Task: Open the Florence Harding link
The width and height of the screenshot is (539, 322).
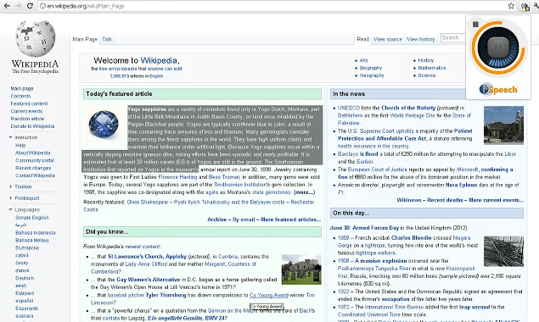Action: [177, 177]
